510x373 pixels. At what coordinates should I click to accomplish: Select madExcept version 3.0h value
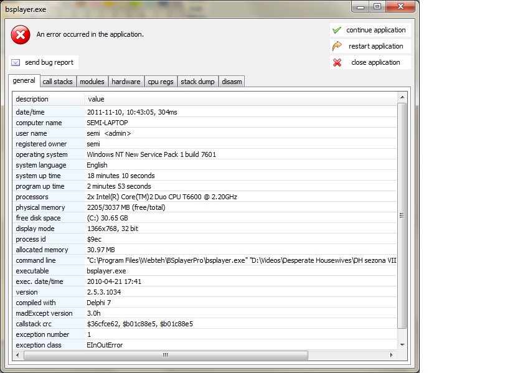coord(93,313)
